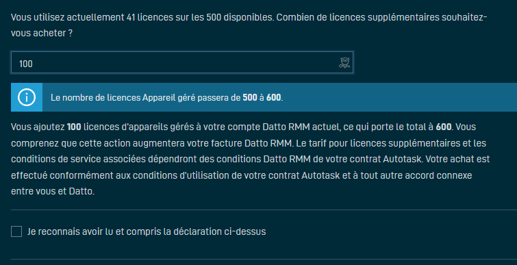
Task: Click the 'vous acheter ?' line of the question
Action: coord(42,33)
